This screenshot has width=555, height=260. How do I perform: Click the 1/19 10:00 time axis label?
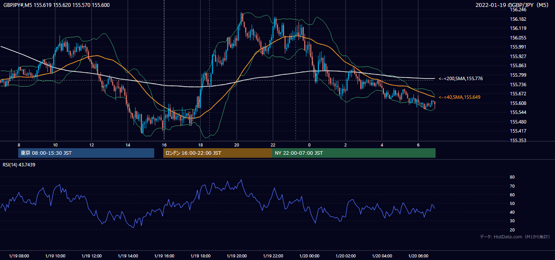[x=55, y=256]
